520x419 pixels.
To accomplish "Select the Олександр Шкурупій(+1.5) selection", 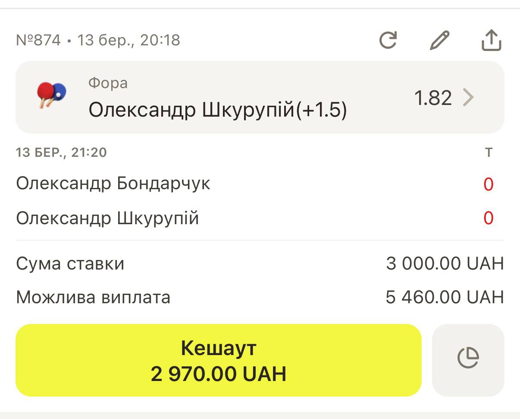I will click(218, 110).
